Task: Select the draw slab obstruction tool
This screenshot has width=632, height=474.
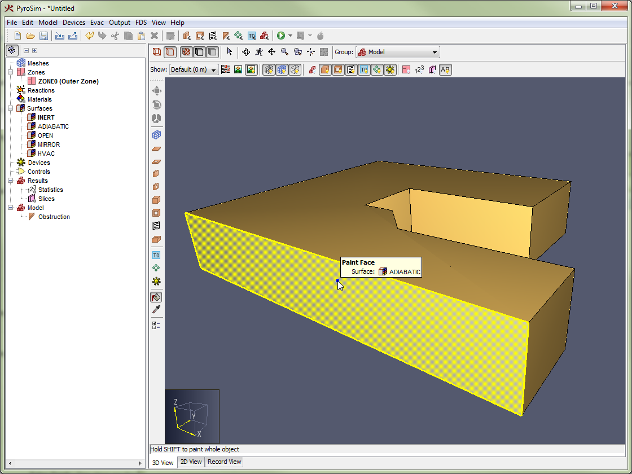Action: point(156,149)
